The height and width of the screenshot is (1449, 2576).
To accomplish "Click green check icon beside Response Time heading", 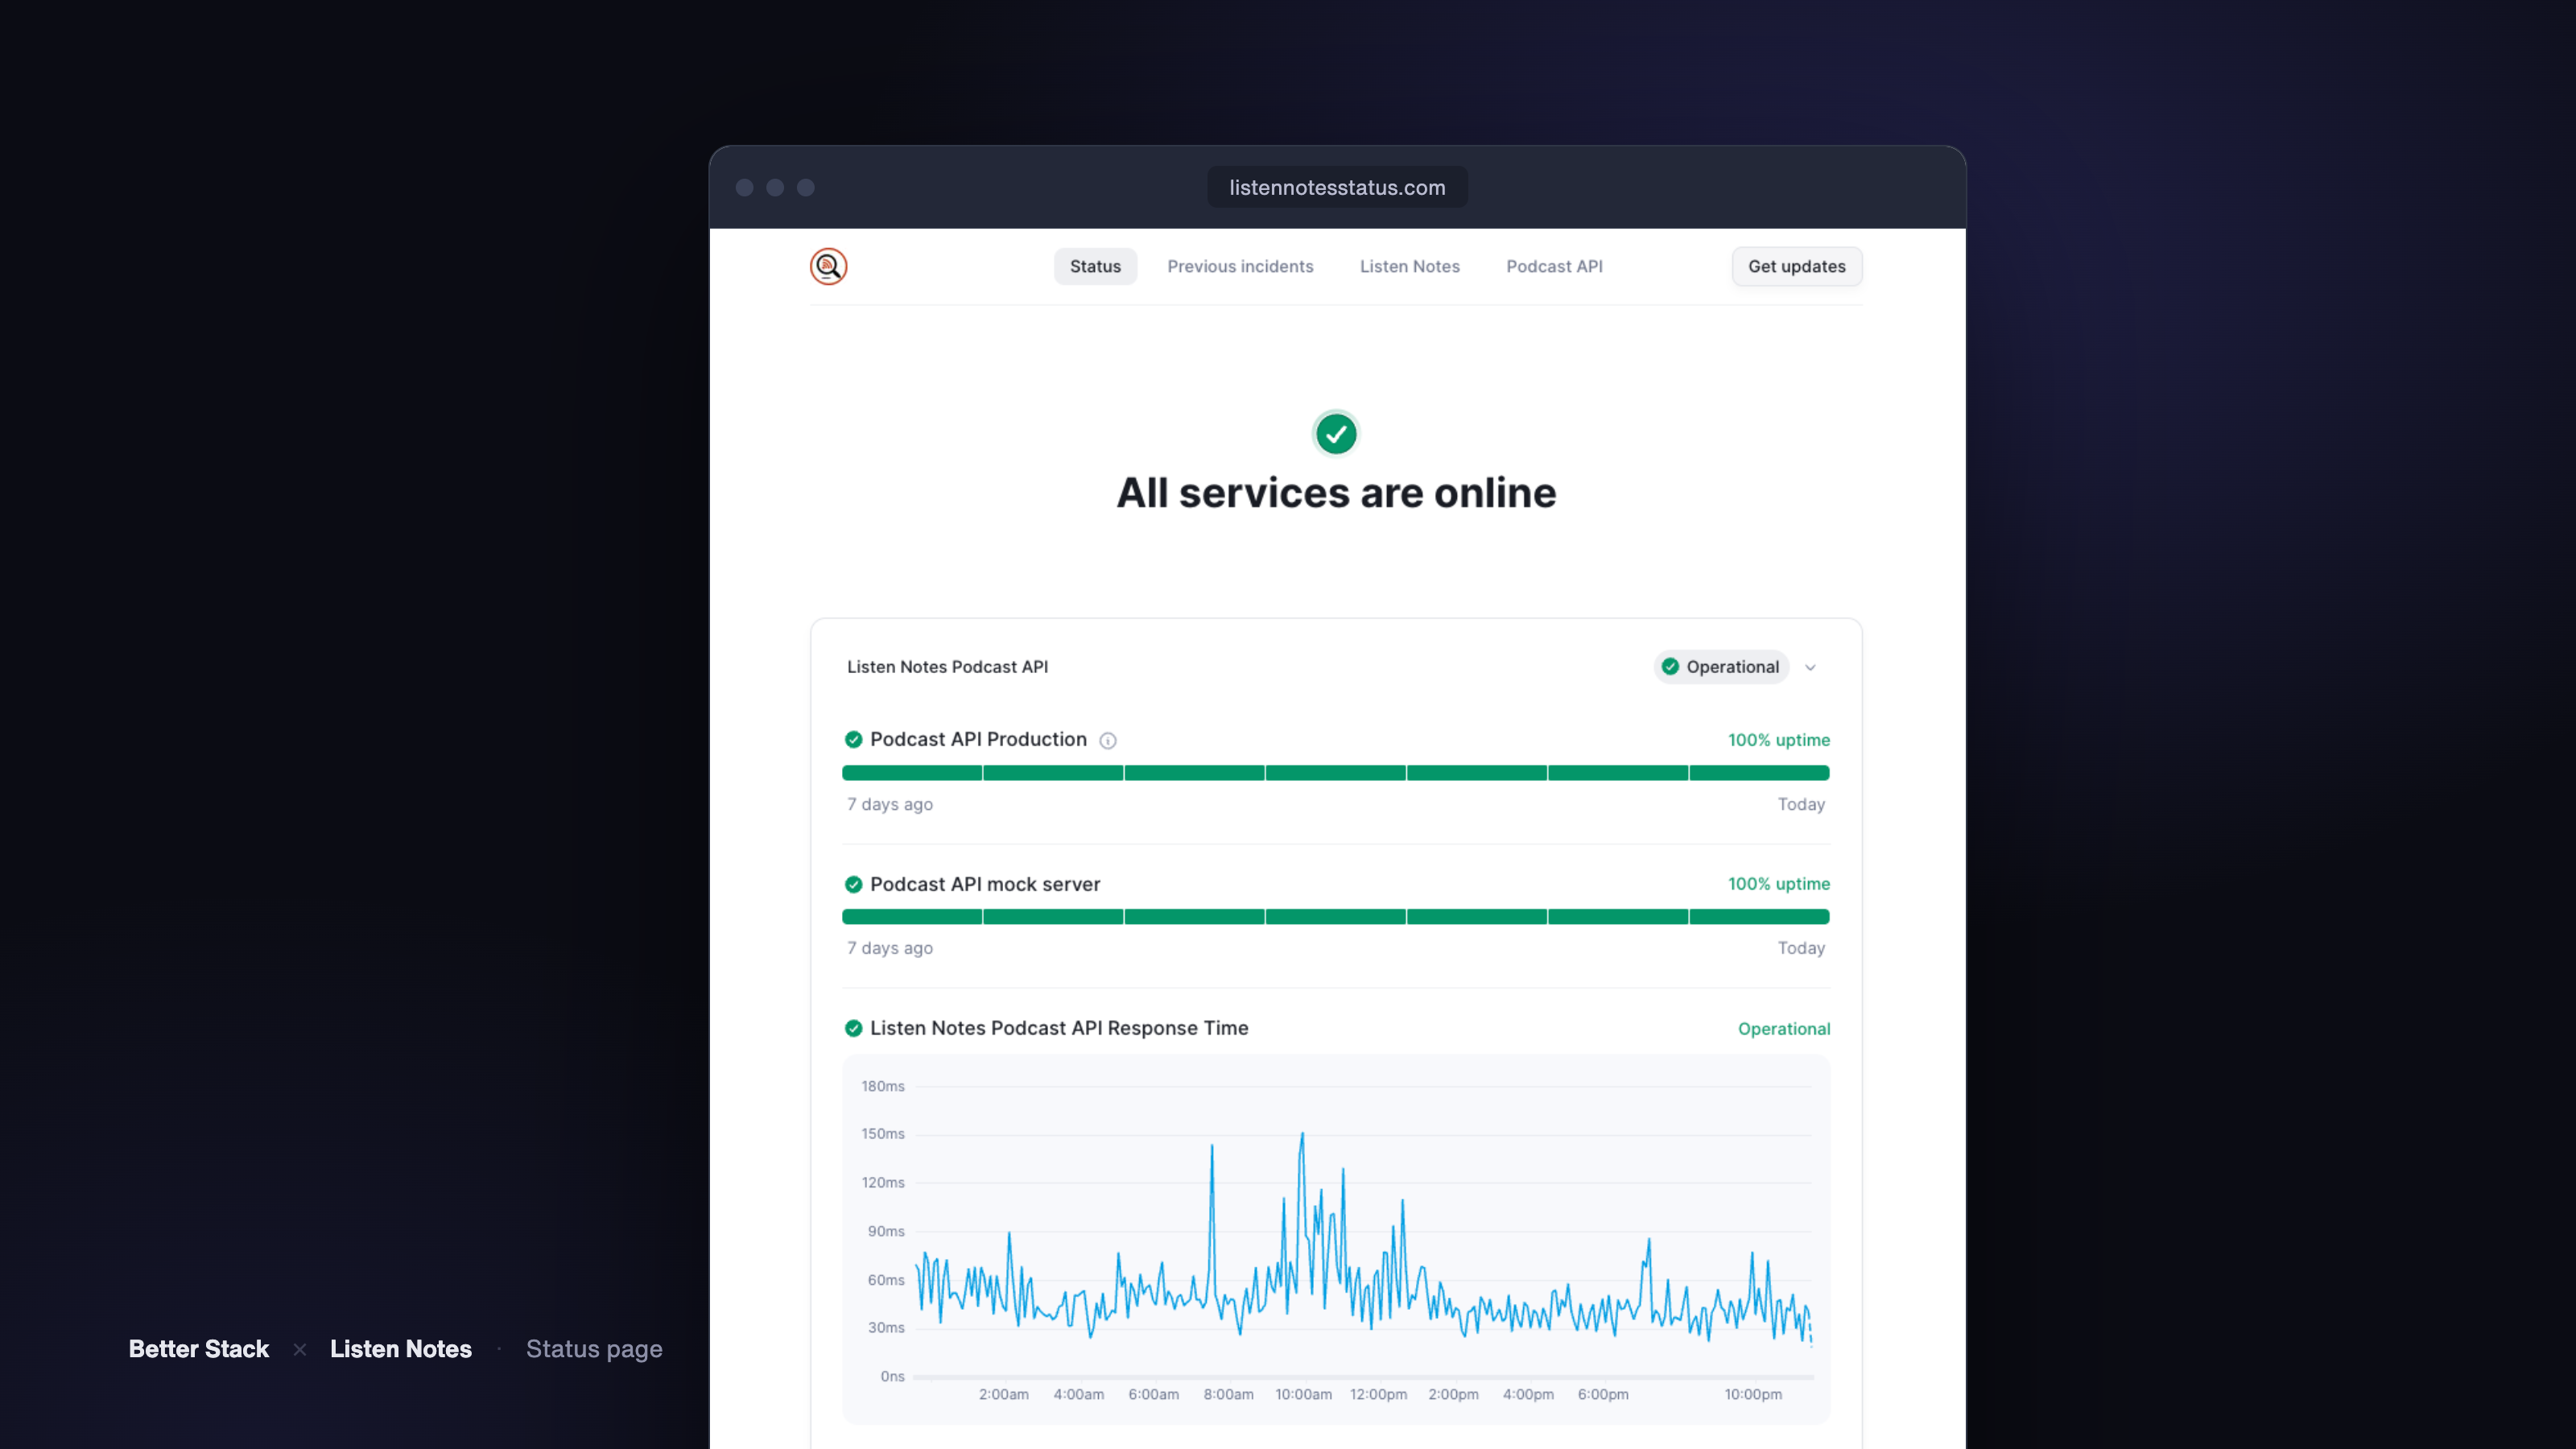I will click(x=853, y=1028).
